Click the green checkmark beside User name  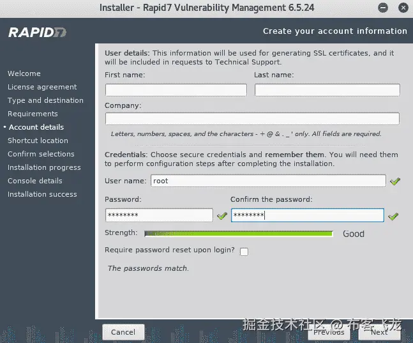click(x=395, y=181)
